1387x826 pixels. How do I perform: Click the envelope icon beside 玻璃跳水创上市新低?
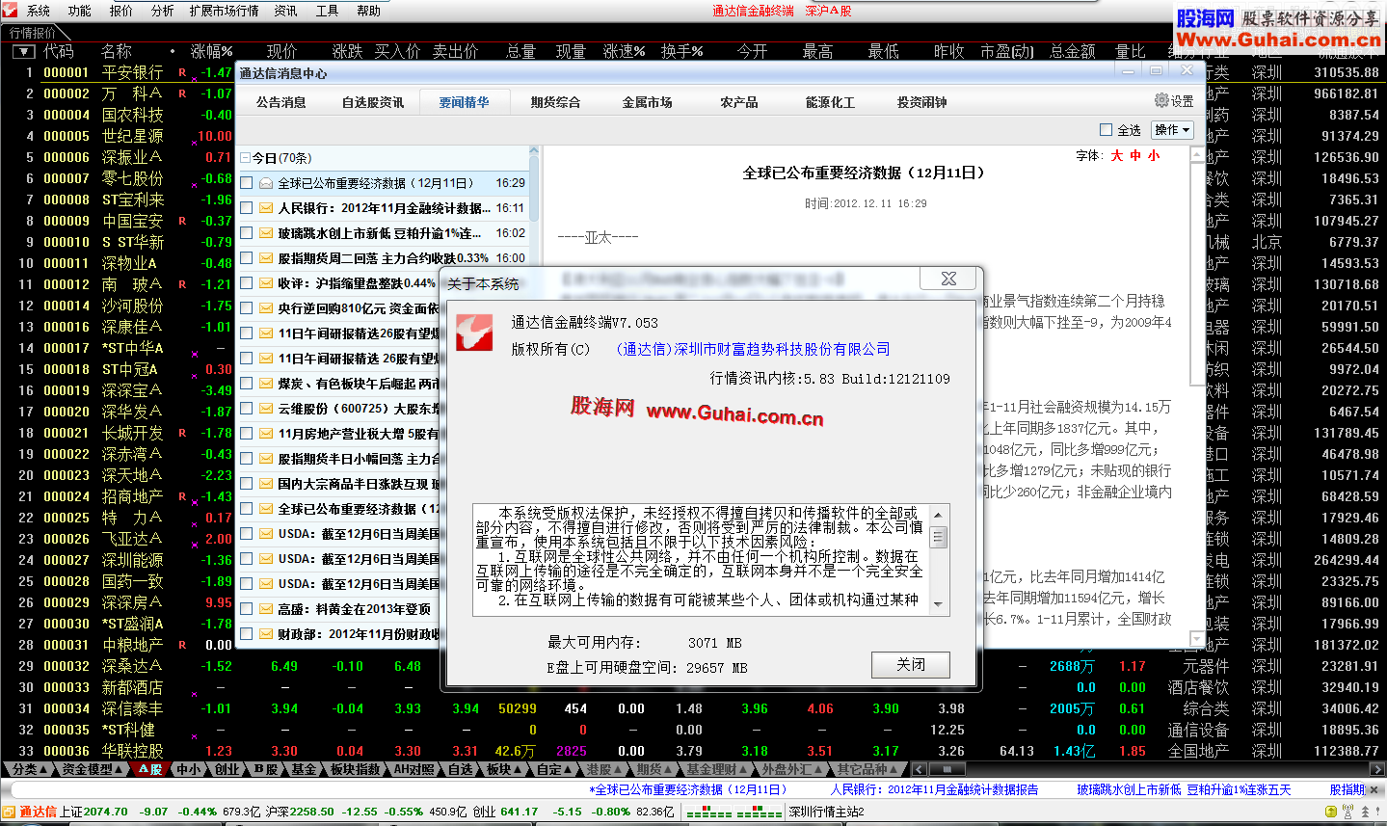266,233
